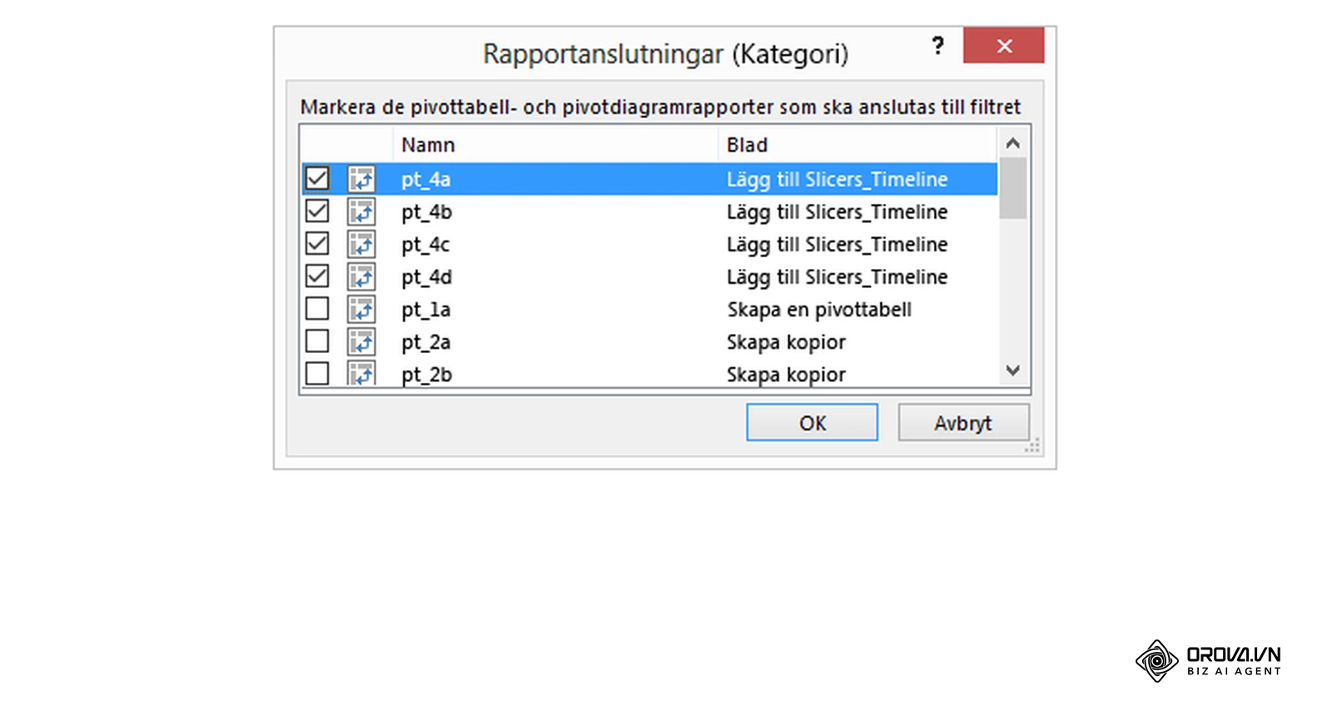The height and width of the screenshot is (716, 1332).
Task: Open help with the question mark icon
Action: [938, 46]
